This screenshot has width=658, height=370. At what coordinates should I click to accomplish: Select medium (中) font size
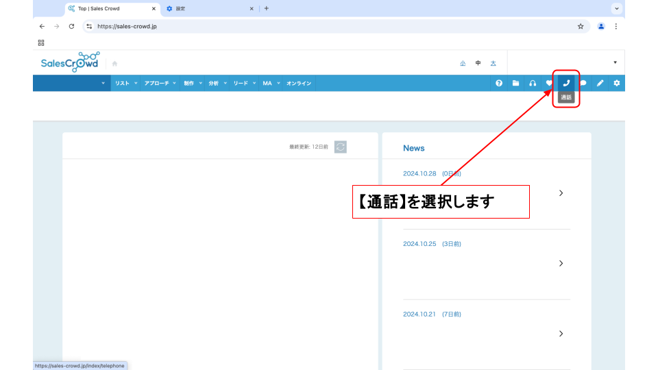(x=478, y=63)
